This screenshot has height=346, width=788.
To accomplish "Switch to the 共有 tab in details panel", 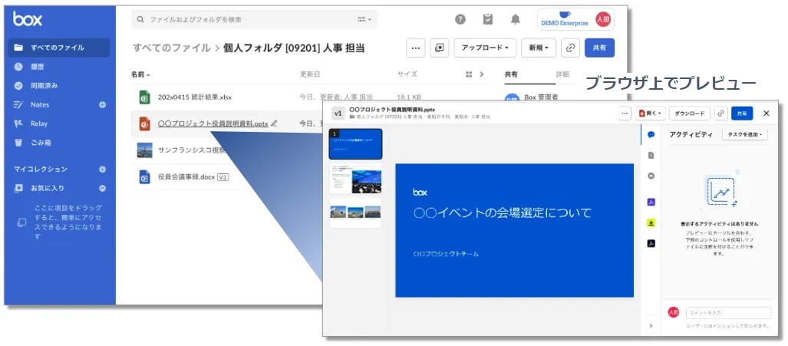I will pyautogui.click(x=511, y=74).
